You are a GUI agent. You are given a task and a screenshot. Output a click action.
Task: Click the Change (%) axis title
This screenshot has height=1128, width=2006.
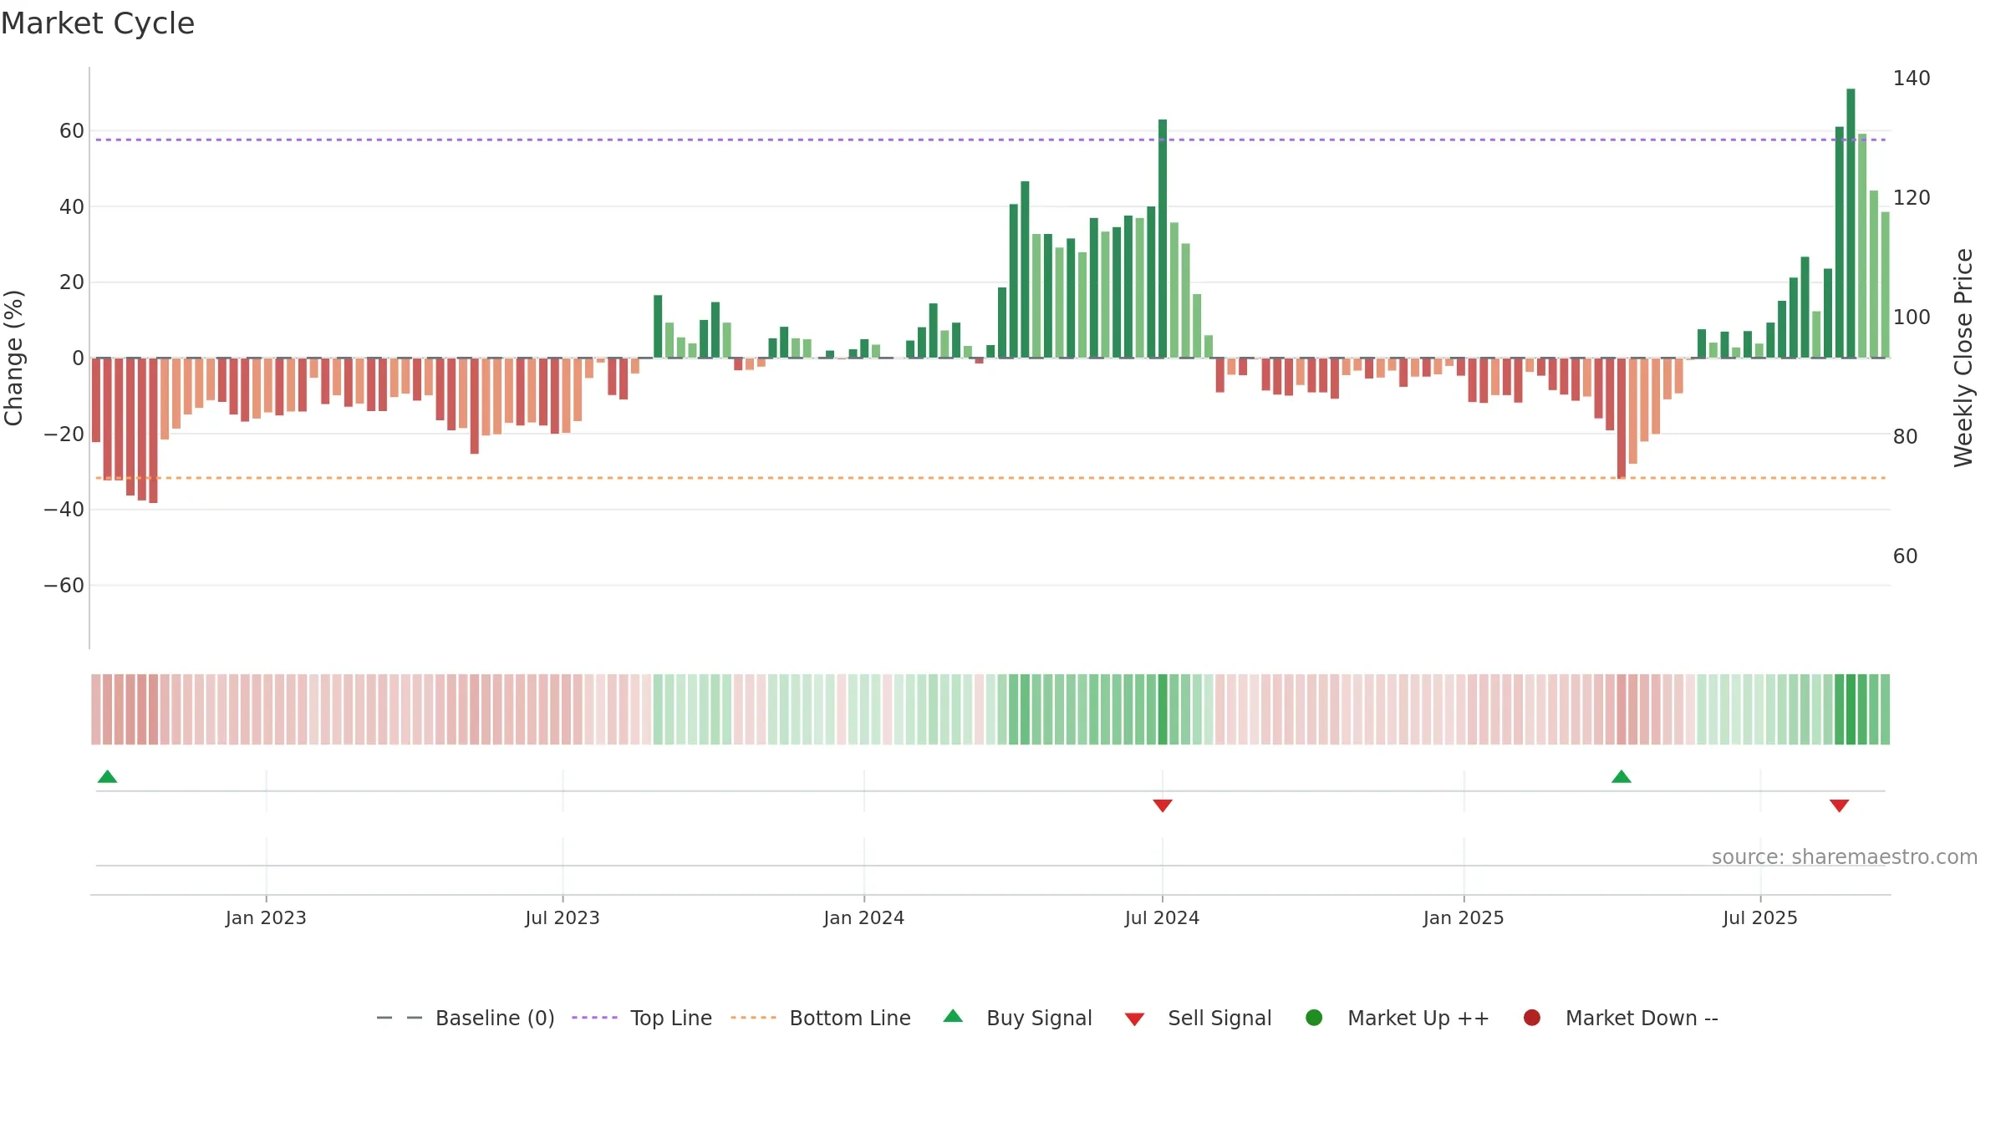point(13,358)
